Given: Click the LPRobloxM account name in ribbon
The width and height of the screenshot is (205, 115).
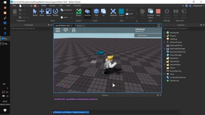Looking at the screenshot, I should click(x=197, y=6).
